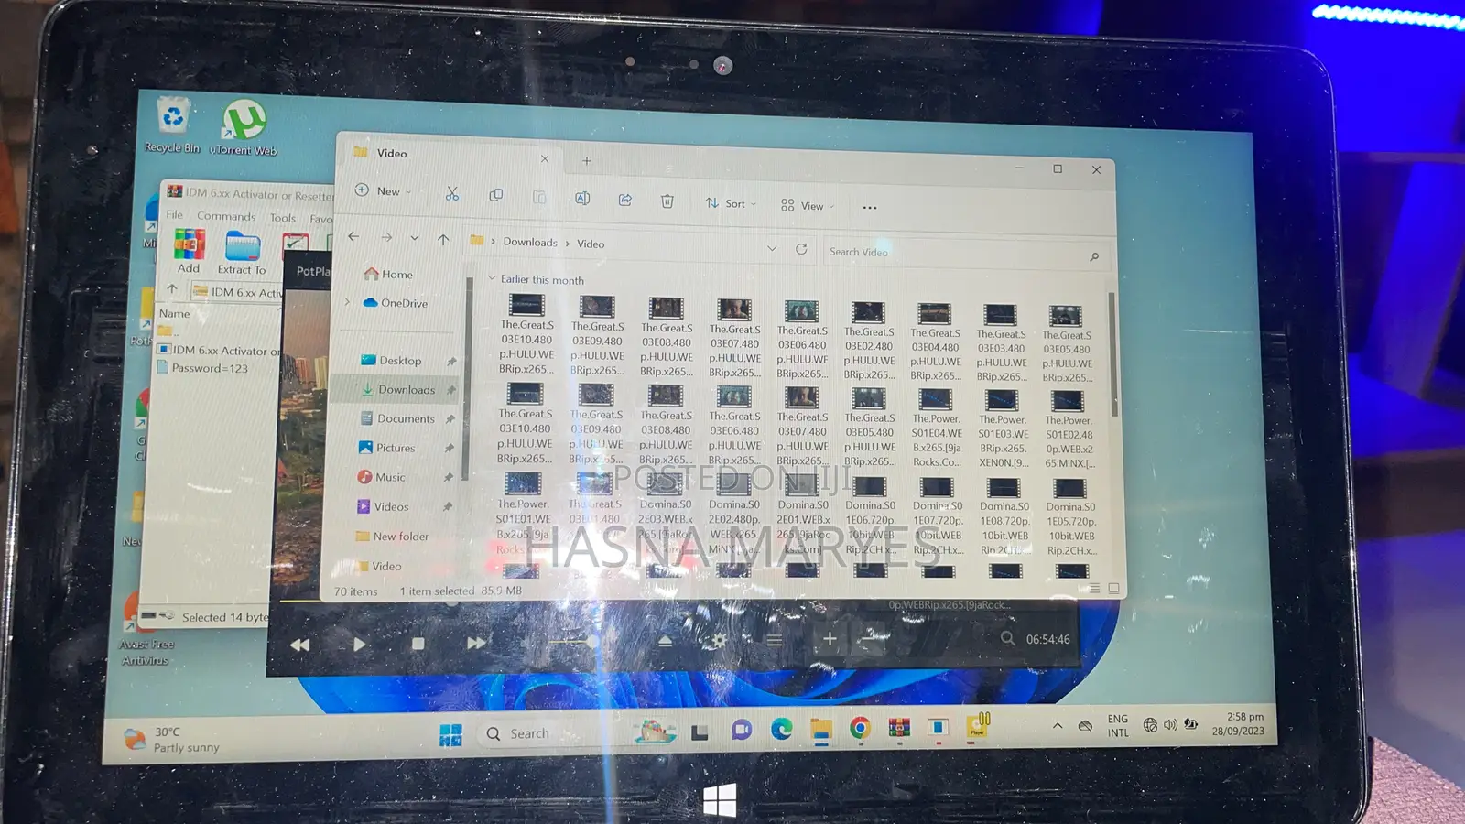Open the Recycle Bin desktop icon
The width and height of the screenshot is (1465, 824).
point(172,125)
